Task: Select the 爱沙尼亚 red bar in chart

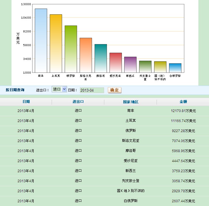Action: point(116,63)
